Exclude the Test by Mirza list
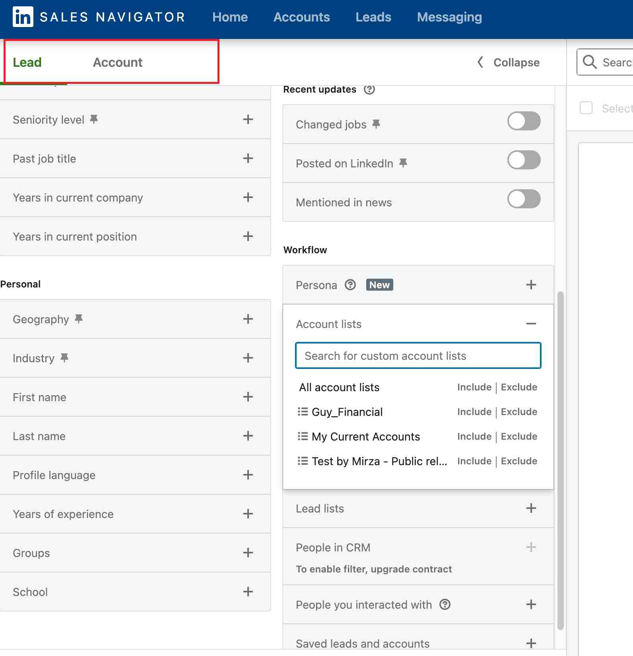This screenshot has width=633, height=656. (x=519, y=461)
